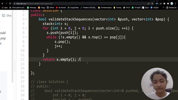Click the 'public:' keyword on line 2
Screen dimensions: 178x100
tap(38, 15)
